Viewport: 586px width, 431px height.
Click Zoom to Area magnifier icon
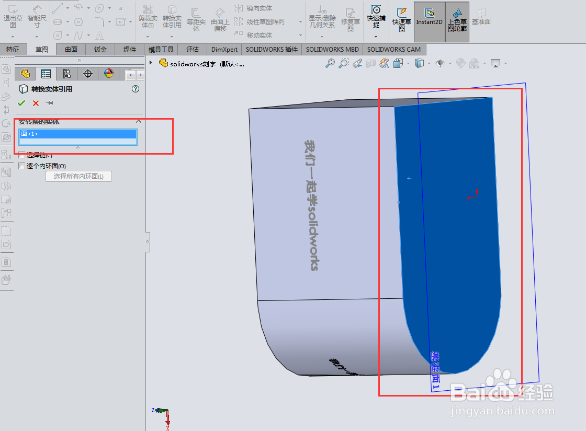(343, 63)
